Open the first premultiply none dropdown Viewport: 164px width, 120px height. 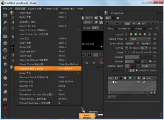point(129,44)
